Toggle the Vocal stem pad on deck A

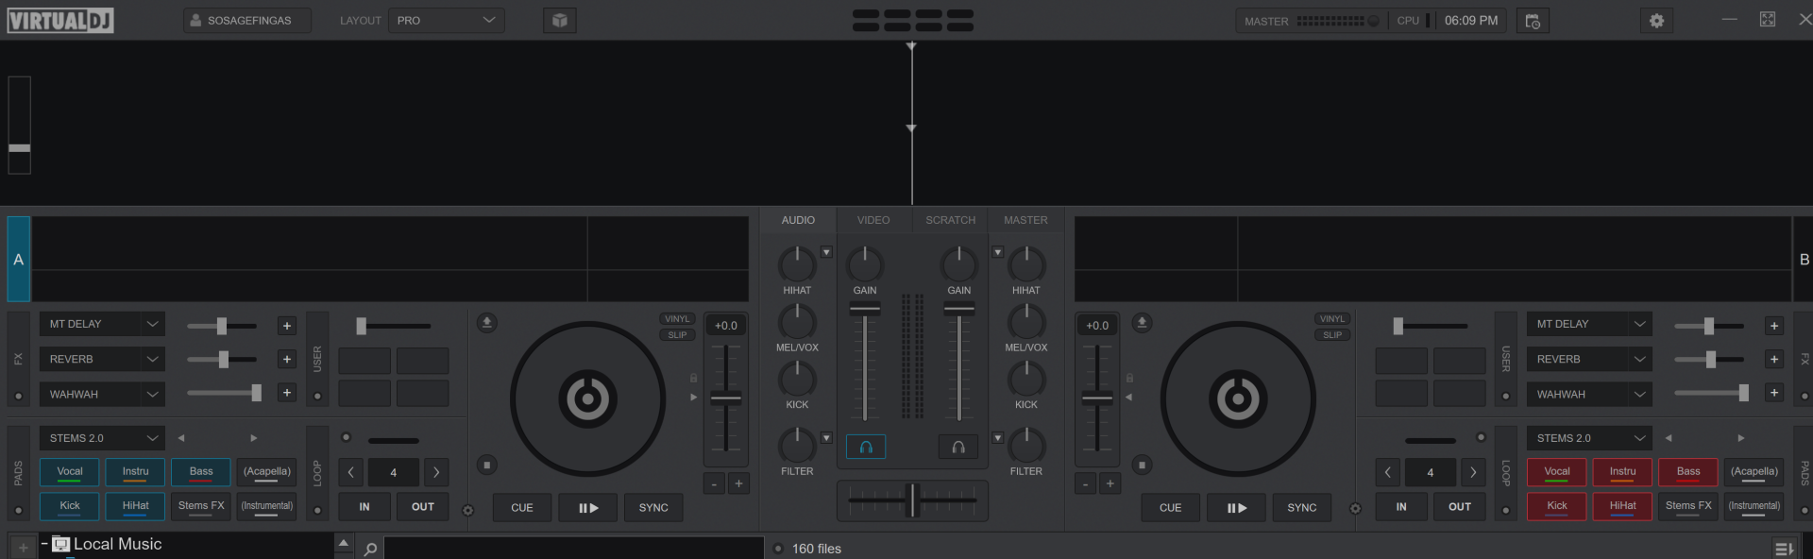click(x=70, y=472)
